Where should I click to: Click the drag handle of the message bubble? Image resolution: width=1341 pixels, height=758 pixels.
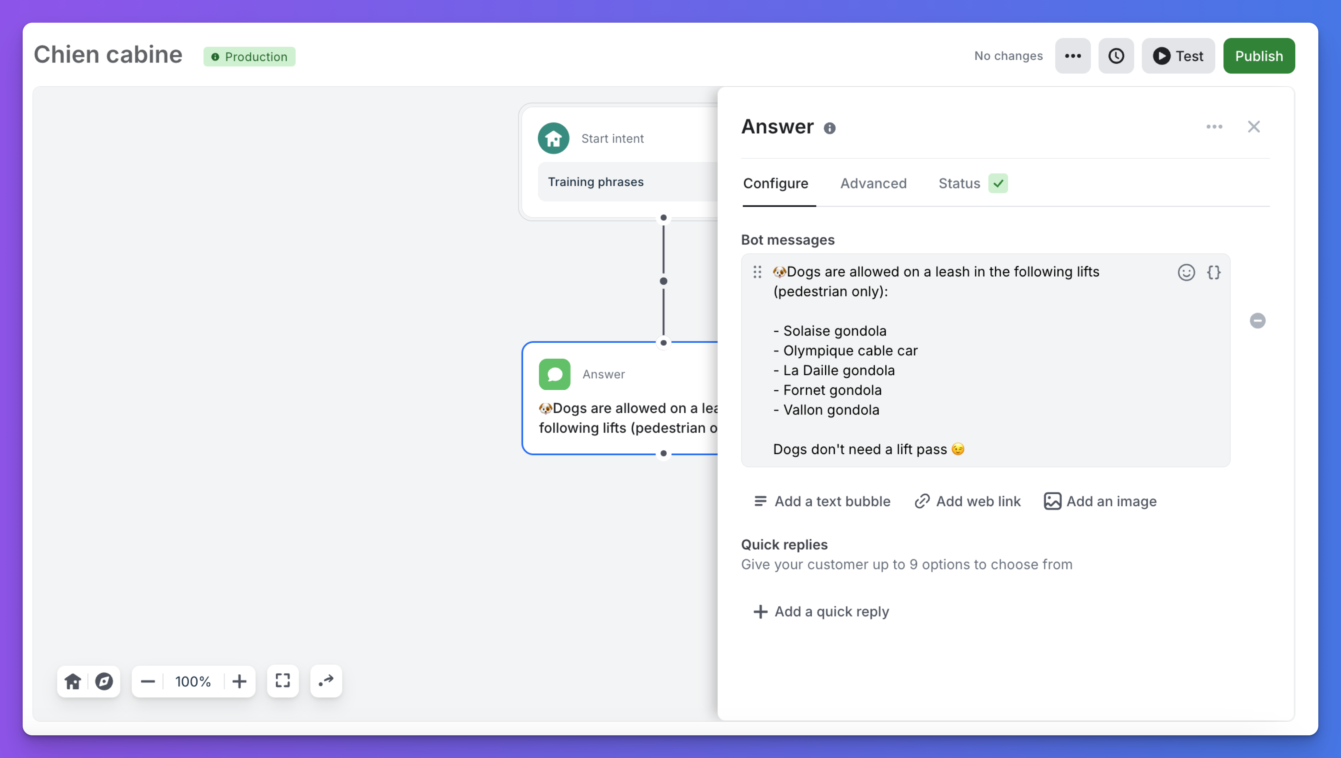[757, 272]
